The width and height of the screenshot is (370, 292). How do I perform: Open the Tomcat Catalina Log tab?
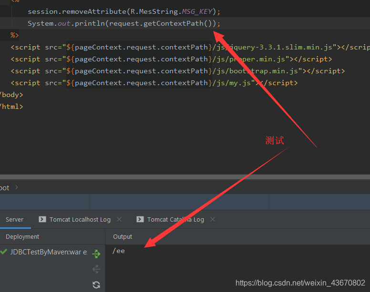click(x=175, y=220)
